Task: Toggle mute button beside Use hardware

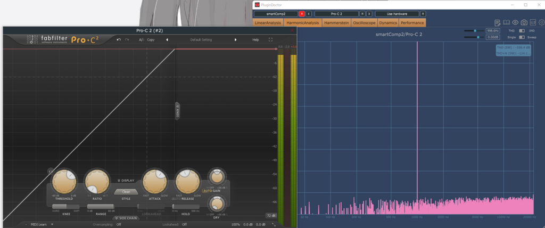Action: click(423, 14)
